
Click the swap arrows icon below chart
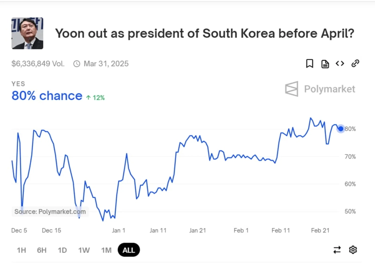coord(337,250)
